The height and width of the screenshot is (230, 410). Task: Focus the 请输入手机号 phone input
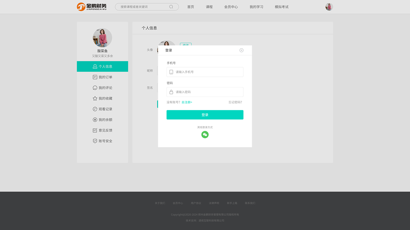point(205,72)
